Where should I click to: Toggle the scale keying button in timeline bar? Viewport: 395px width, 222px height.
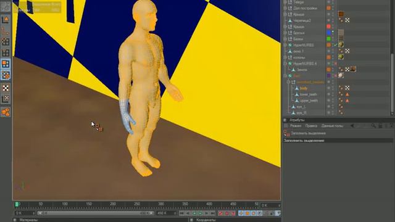247,213
